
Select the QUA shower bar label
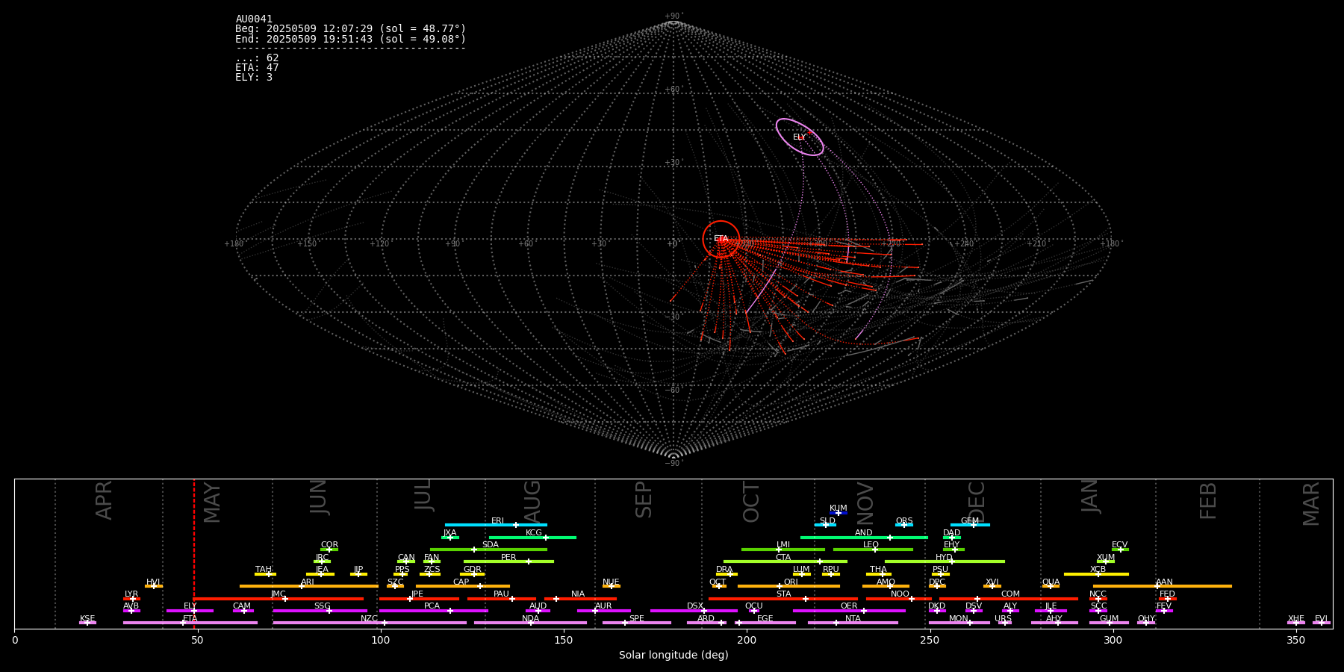tap(1051, 582)
